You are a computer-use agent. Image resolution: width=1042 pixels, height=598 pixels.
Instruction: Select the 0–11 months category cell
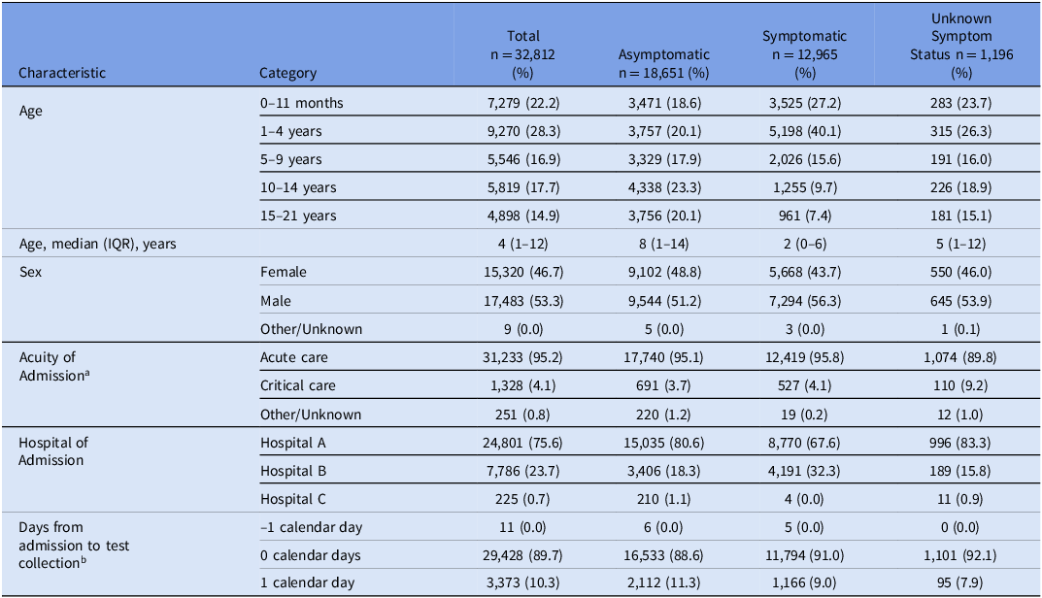(301, 103)
